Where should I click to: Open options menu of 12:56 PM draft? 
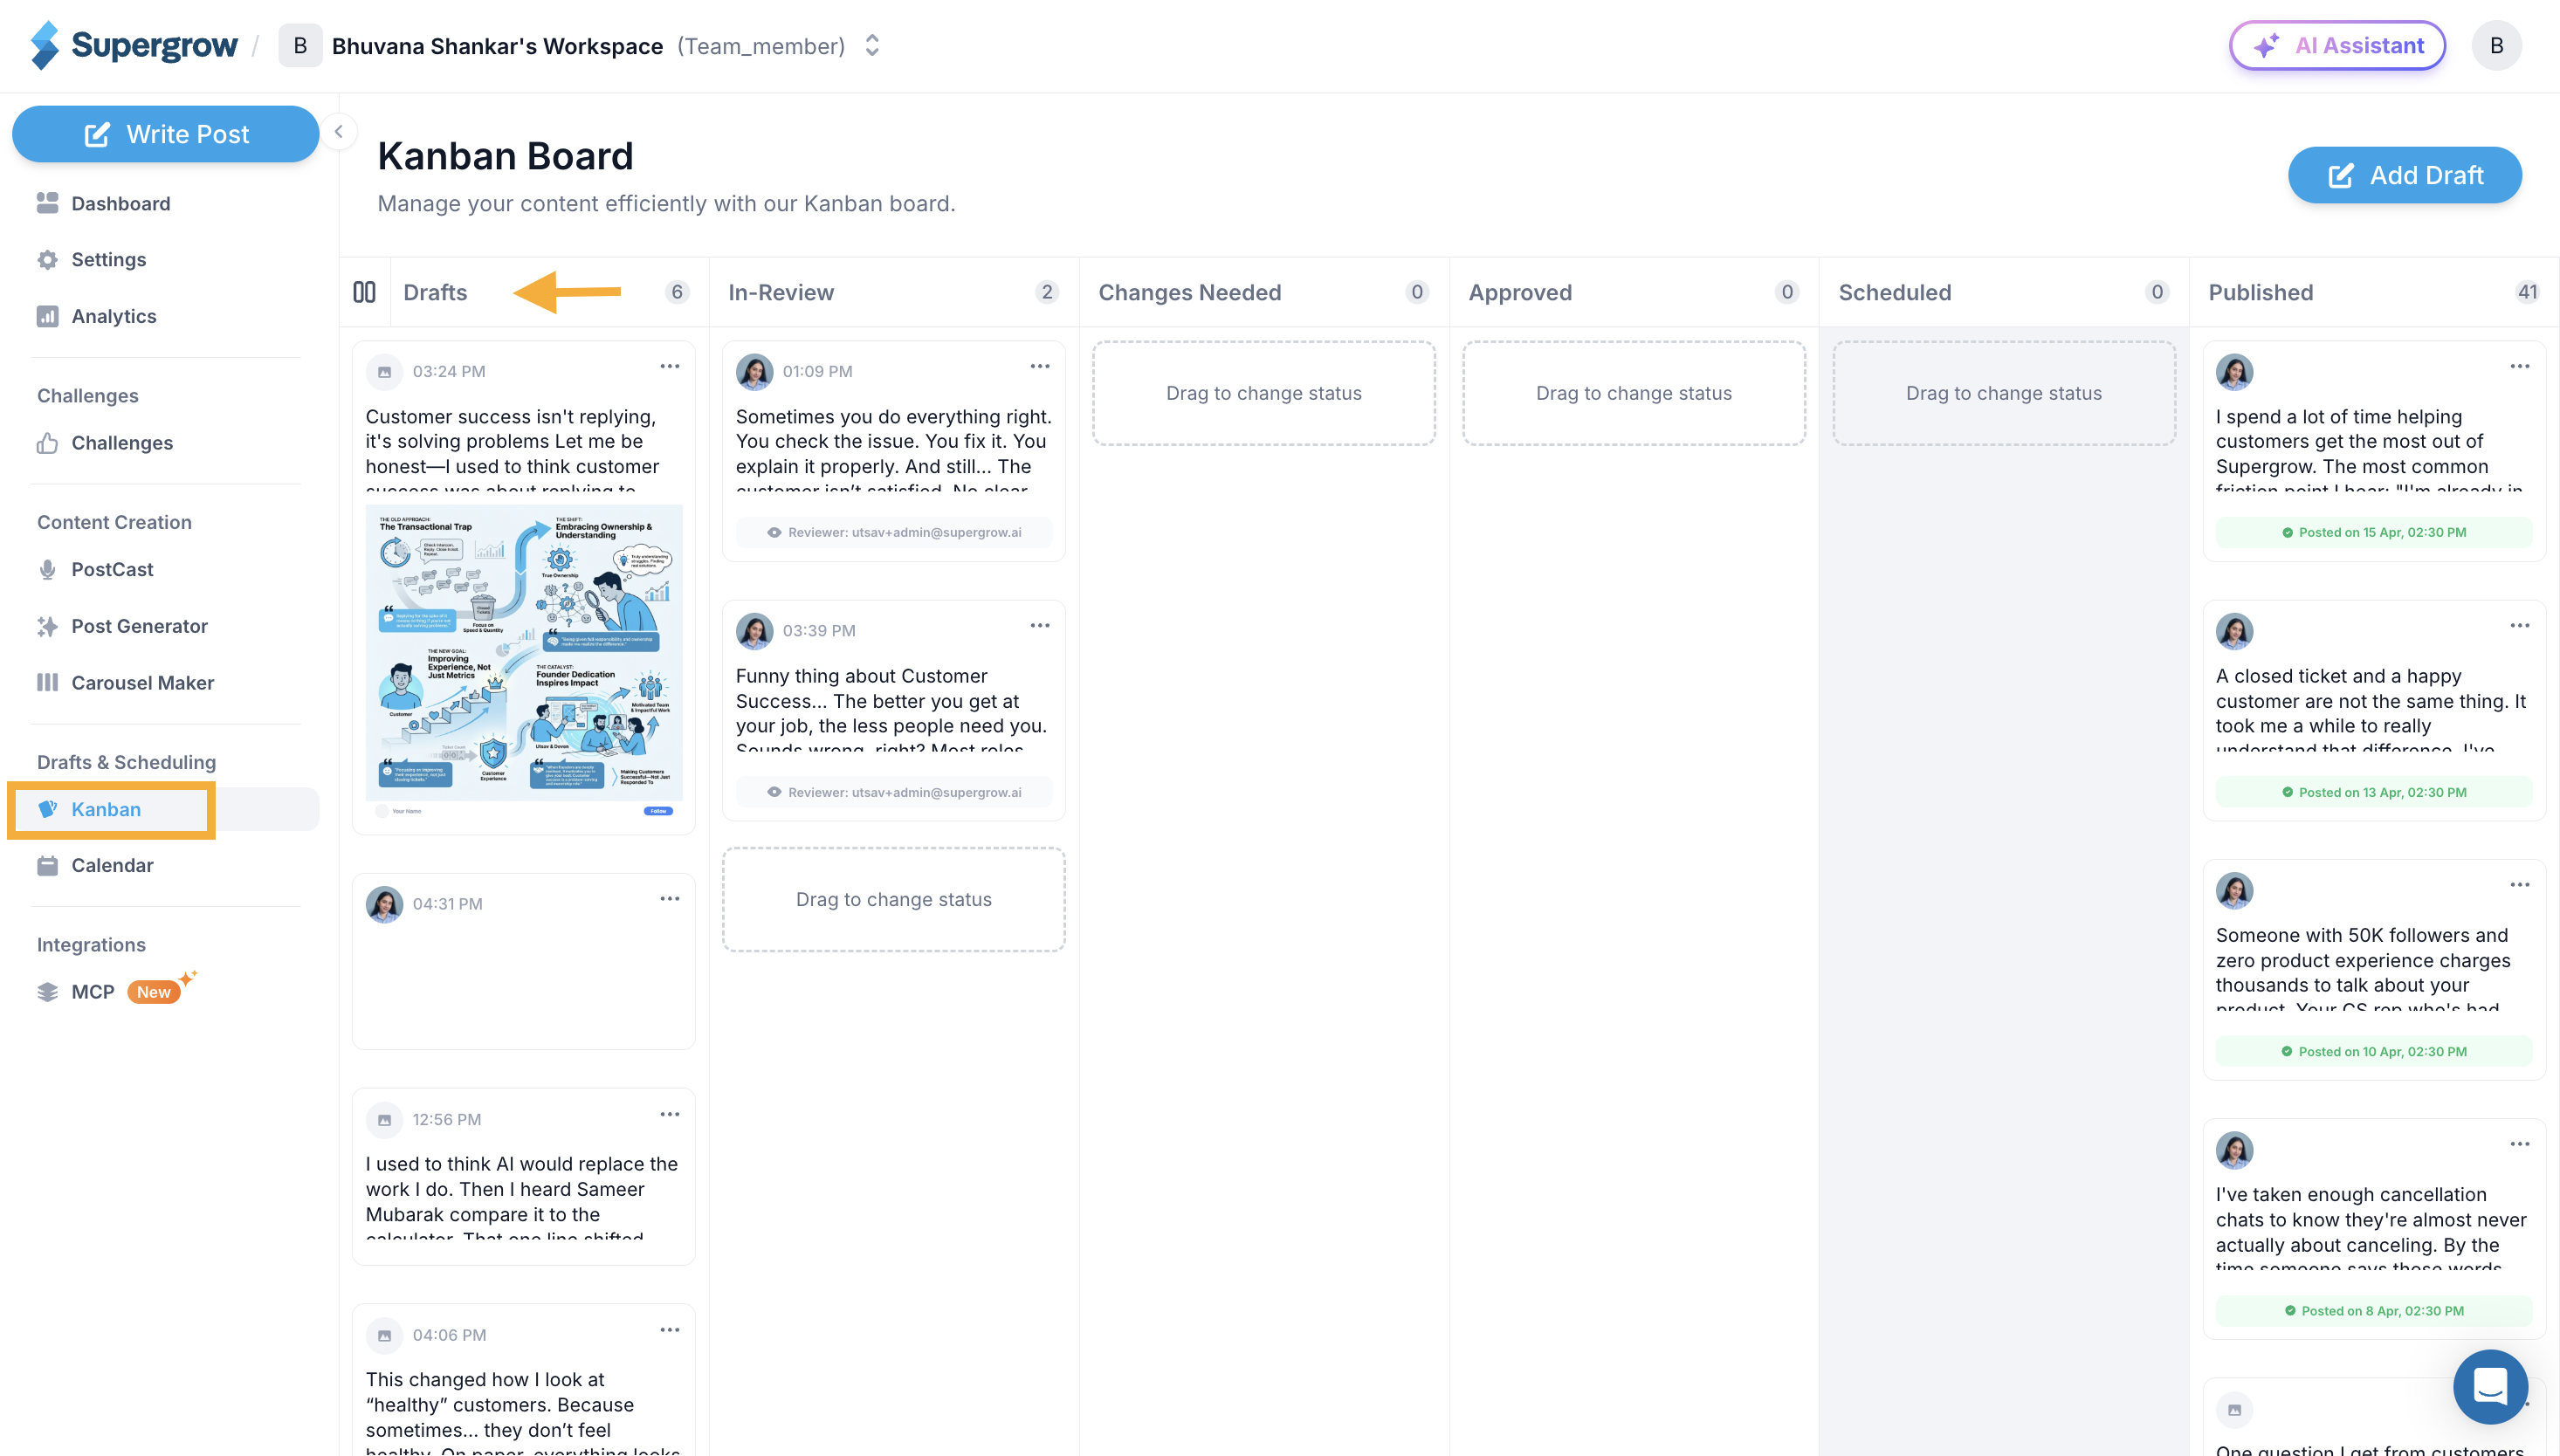[669, 1115]
